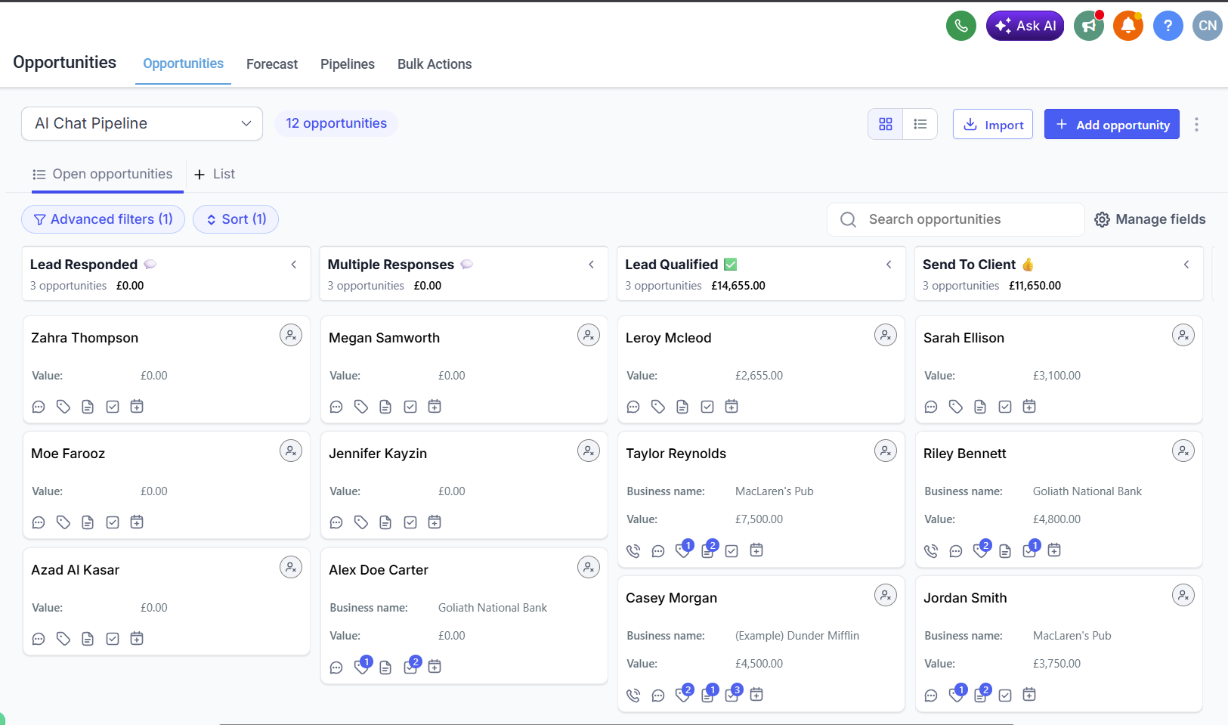Click the tag icon on Moe Farooz card

pyautogui.click(x=63, y=522)
